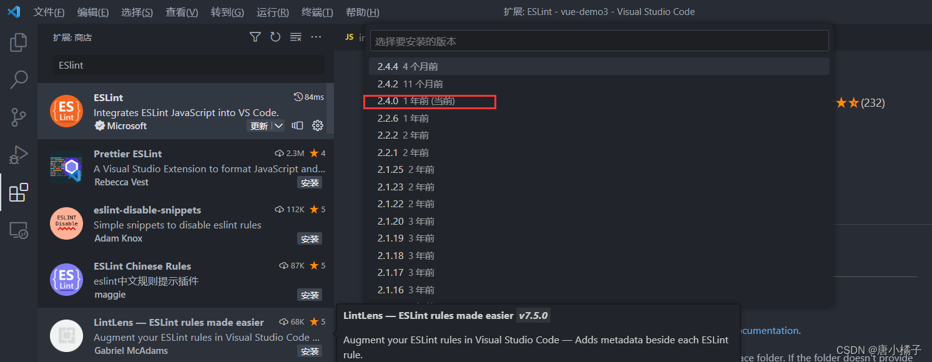Open the 选择(S) menu
This screenshot has width=932, height=362.
pos(137,12)
